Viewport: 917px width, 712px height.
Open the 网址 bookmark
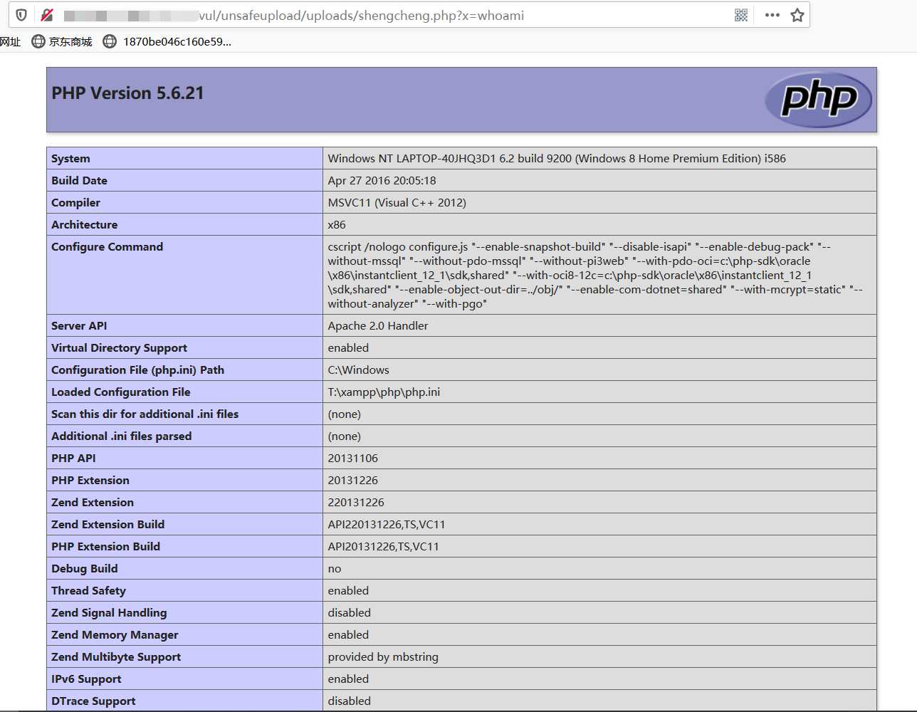10,41
